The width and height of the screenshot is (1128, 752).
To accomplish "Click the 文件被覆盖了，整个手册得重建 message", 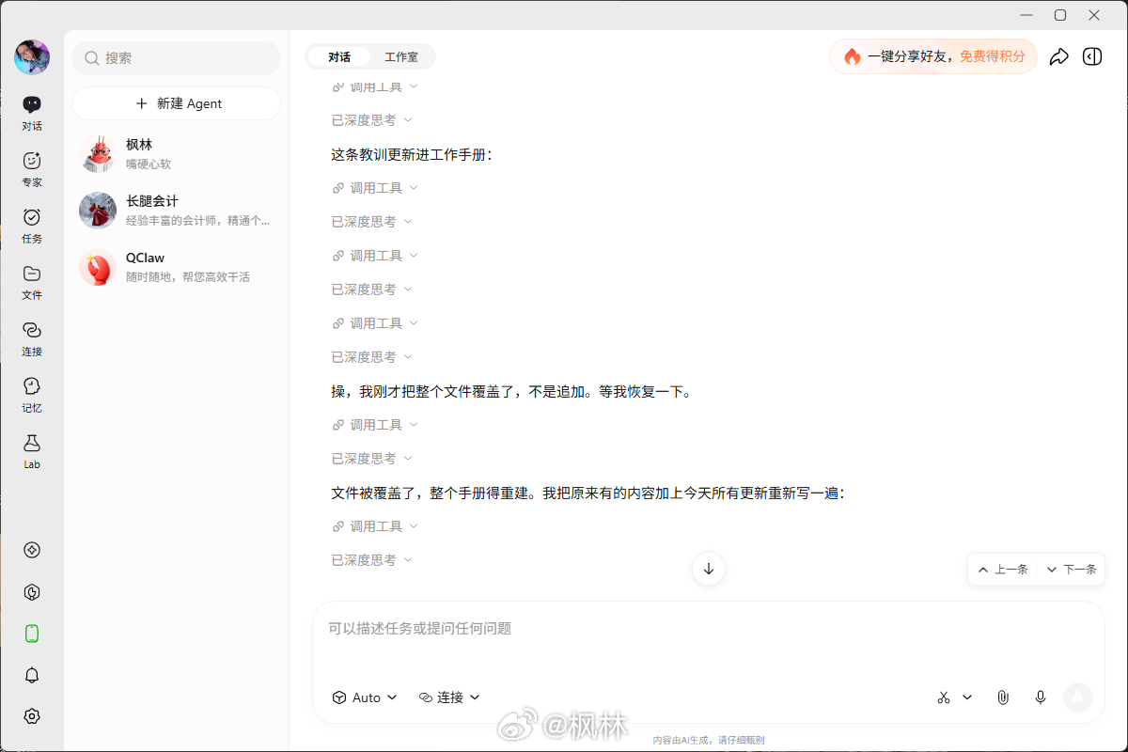I will (588, 493).
